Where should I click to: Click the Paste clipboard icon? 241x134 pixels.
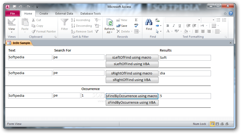pos(25,23)
